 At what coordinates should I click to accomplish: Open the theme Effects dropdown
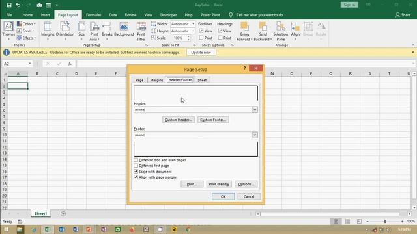point(26,38)
